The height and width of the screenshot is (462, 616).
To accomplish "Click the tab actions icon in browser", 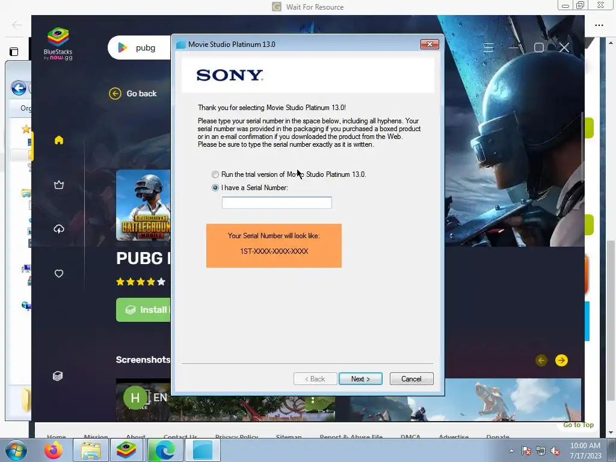I will (14, 52).
